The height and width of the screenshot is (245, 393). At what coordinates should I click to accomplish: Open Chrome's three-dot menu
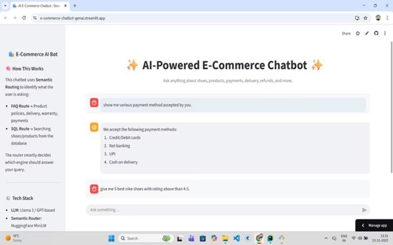(387, 18)
